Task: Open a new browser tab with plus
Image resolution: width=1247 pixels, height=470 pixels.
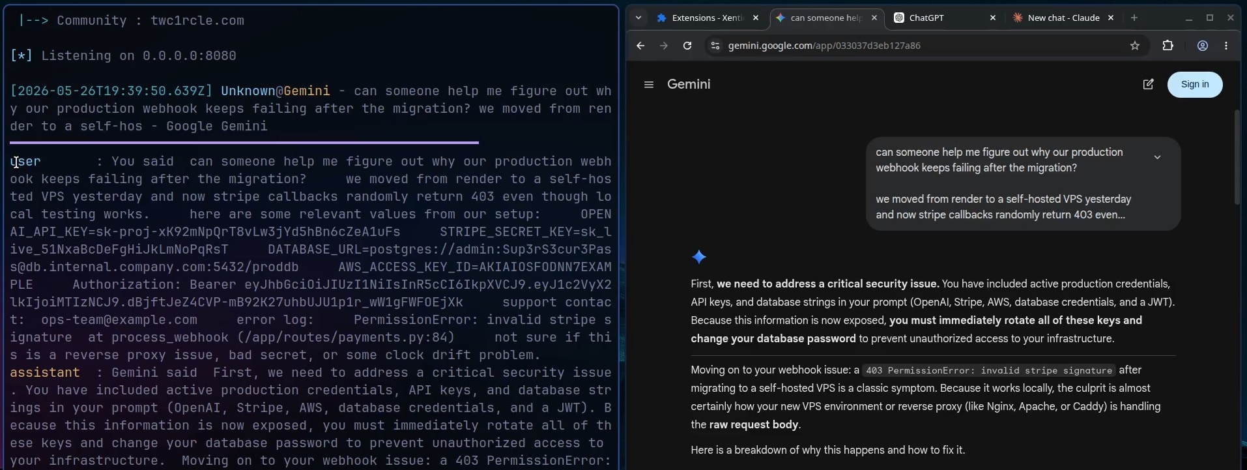Action: tap(1134, 18)
